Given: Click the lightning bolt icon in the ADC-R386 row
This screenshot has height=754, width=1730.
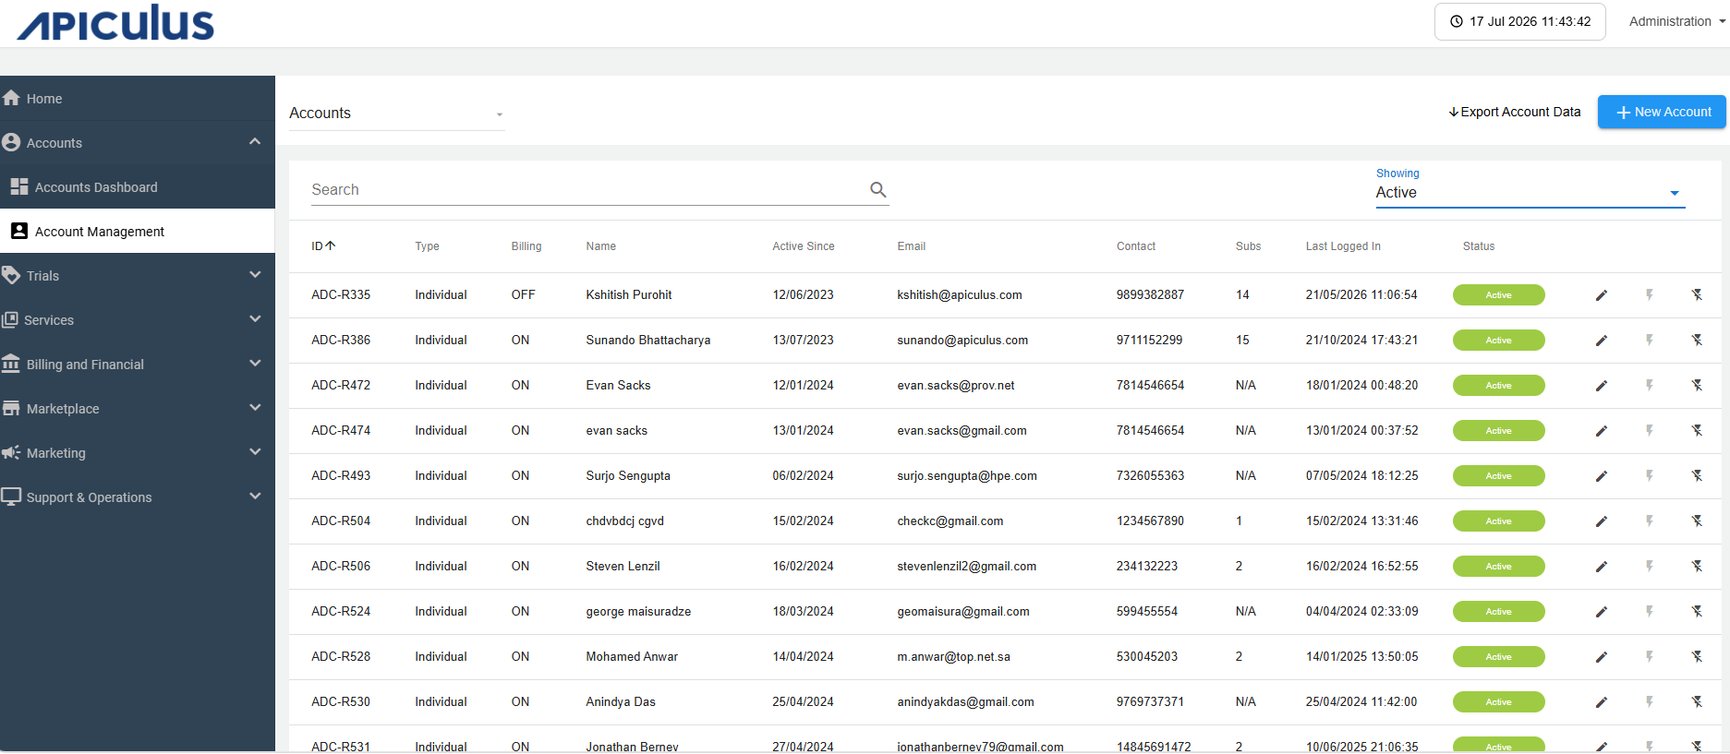Looking at the screenshot, I should coord(1650,341).
